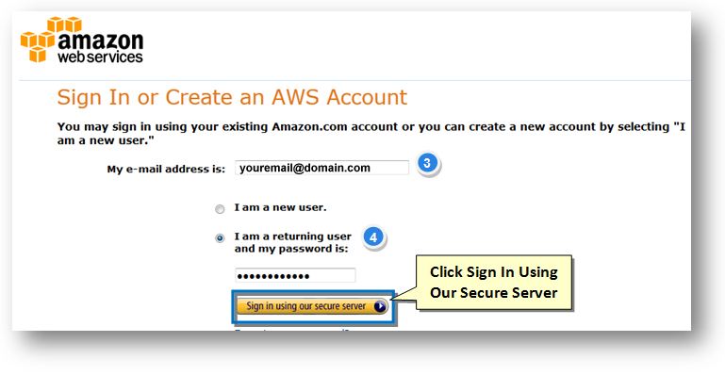Screen dimensions: 725x375
Task: Click the 'Sign In or Create an AWS Account' heading
Action: pos(232,97)
